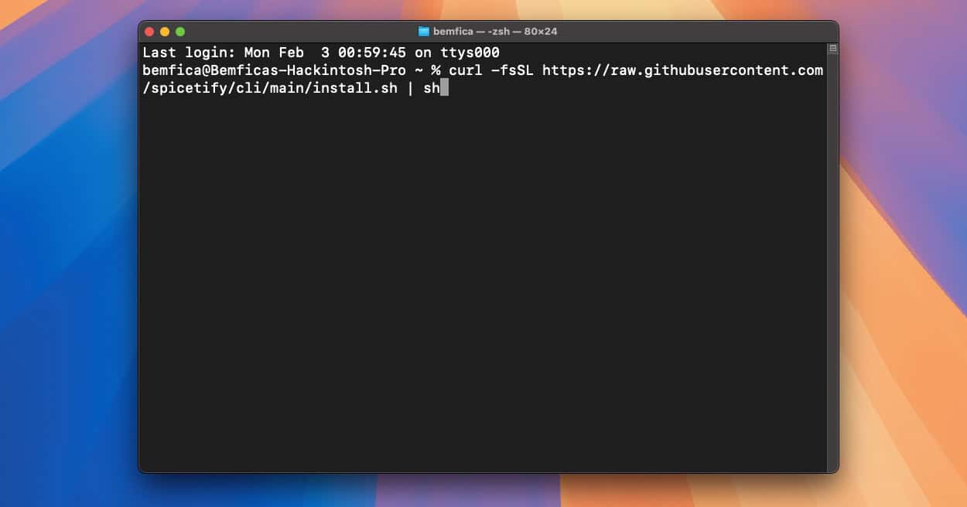967x507 pixels.
Task: Click the prompt "bemfica@Bemficas-Hackintosh-Pro"
Action: 274,70
